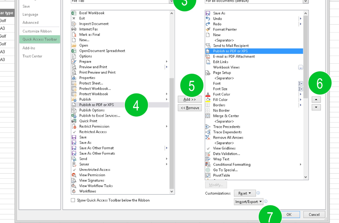Click the Borders entry in toolbar list

point(254,105)
